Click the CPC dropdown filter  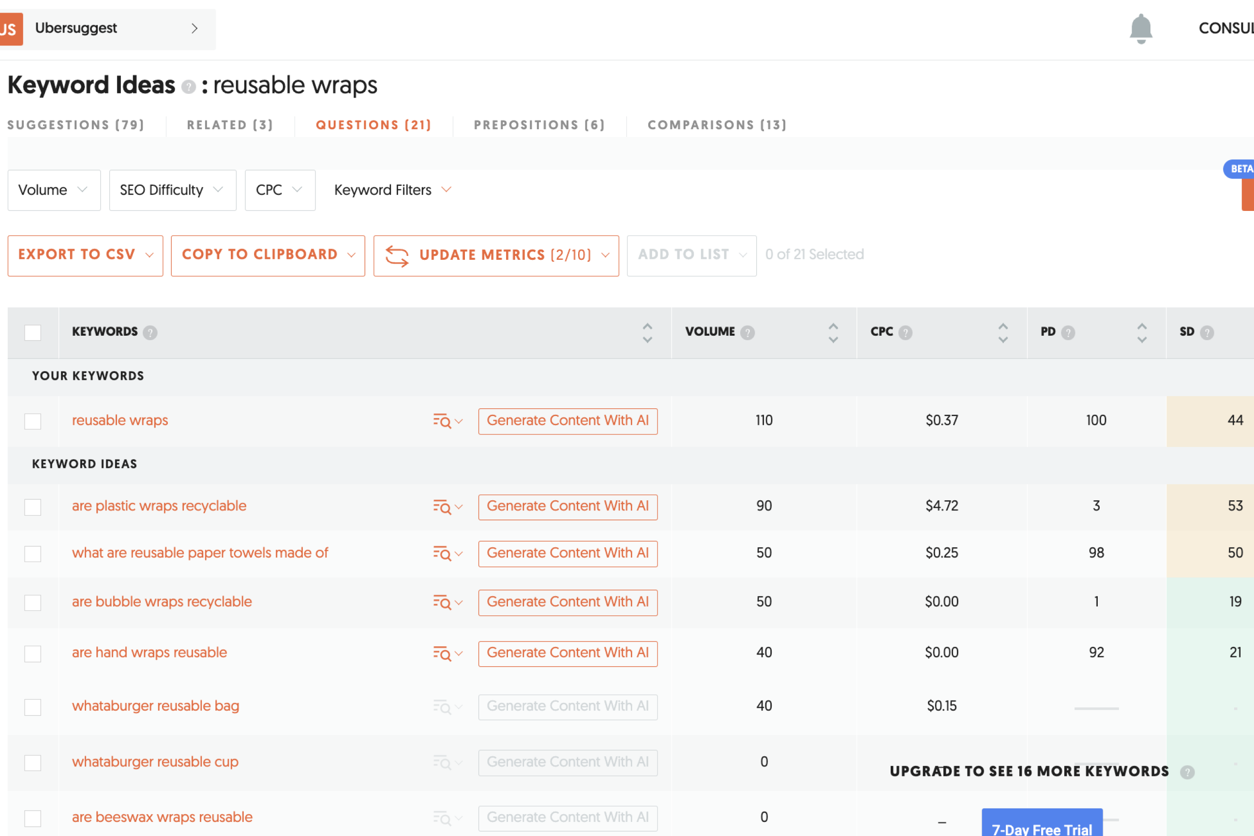(x=279, y=190)
